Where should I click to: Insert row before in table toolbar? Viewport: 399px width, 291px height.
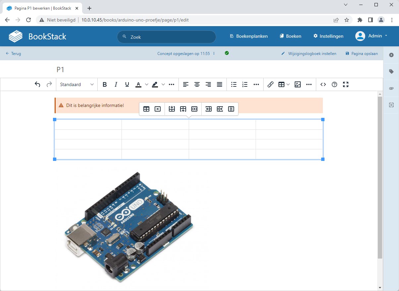tap(172, 109)
